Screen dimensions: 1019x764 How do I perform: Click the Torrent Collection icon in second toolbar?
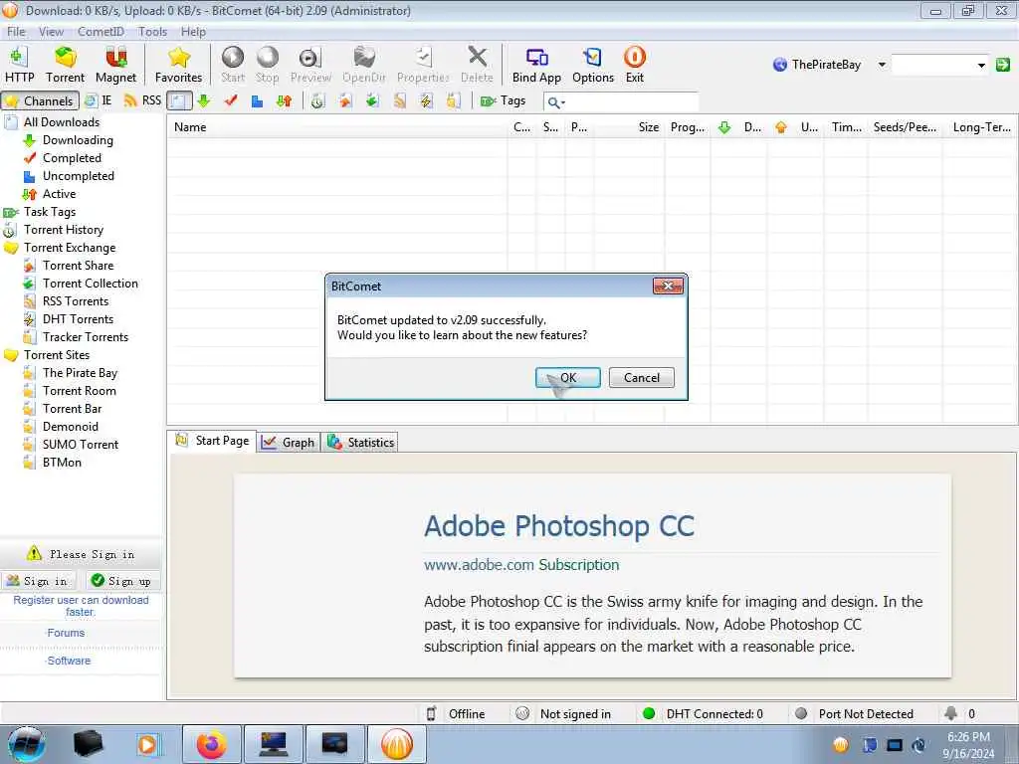[372, 100]
